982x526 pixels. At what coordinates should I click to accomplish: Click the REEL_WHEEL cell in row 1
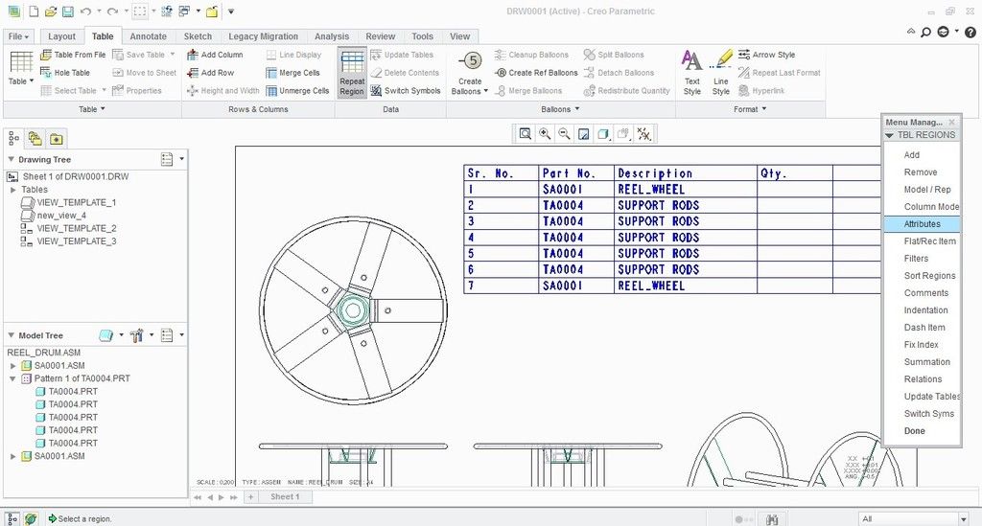[x=685, y=190]
